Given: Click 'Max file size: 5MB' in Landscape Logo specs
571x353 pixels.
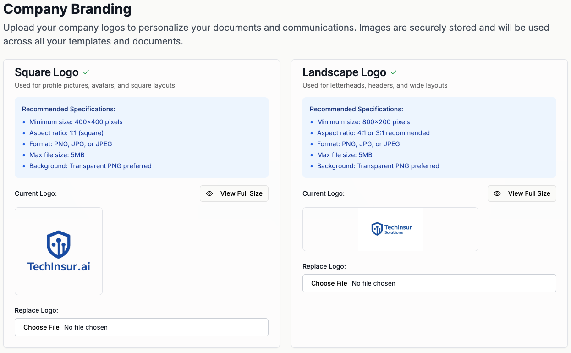Looking at the screenshot, I should (345, 155).
